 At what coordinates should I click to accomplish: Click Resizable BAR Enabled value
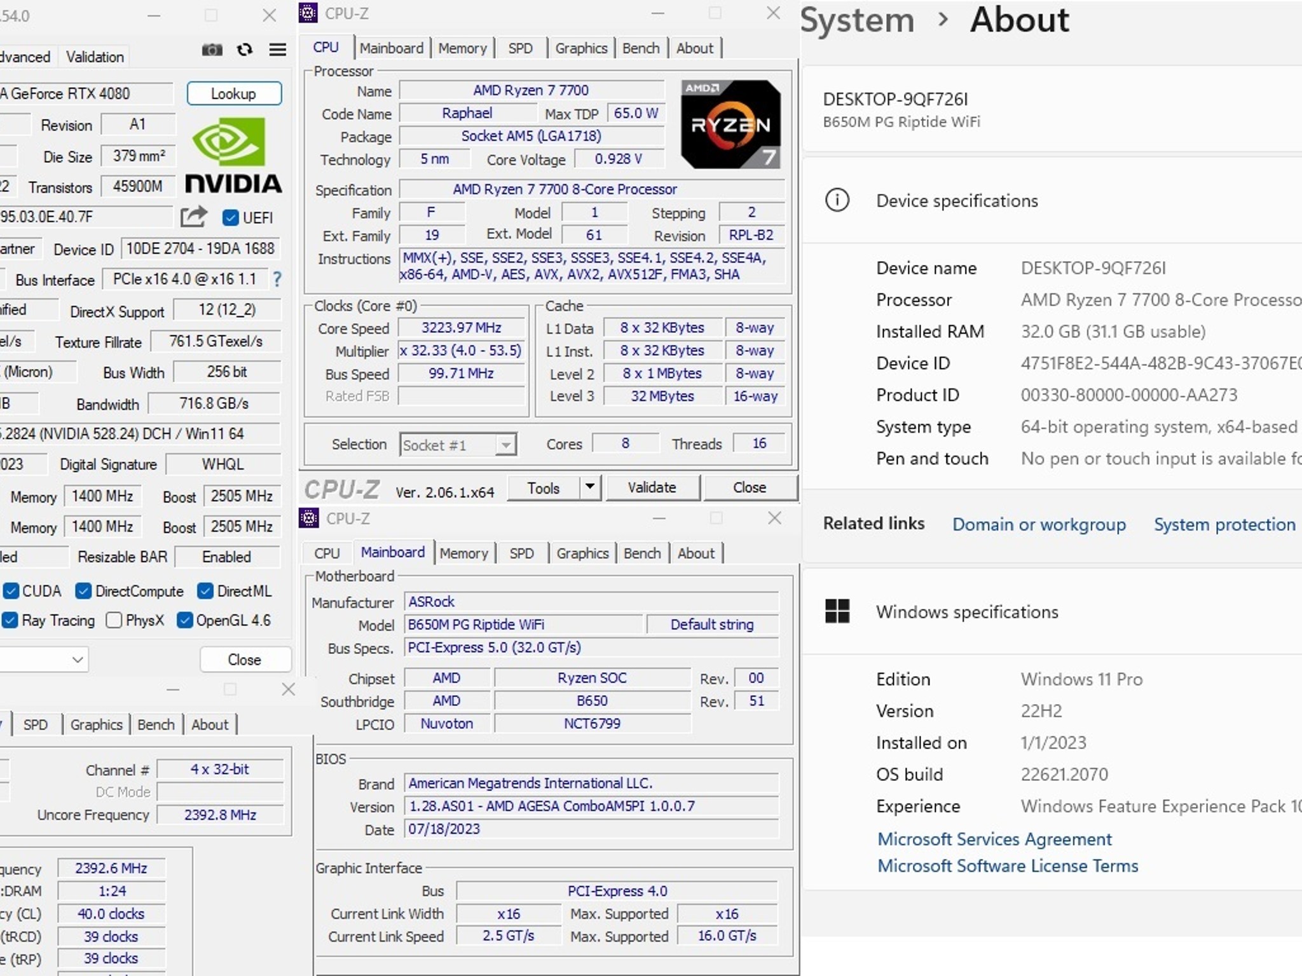click(227, 557)
